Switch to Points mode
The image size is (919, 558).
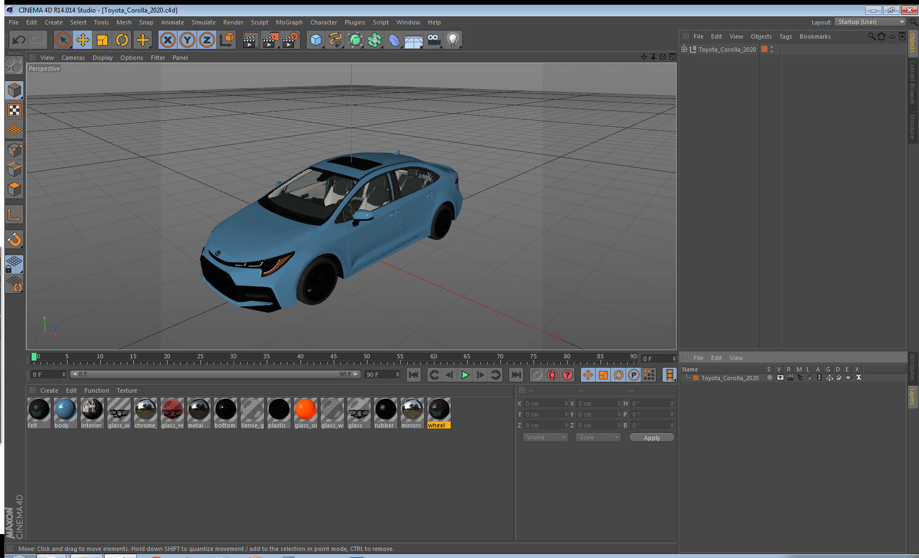tap(15, 150)
